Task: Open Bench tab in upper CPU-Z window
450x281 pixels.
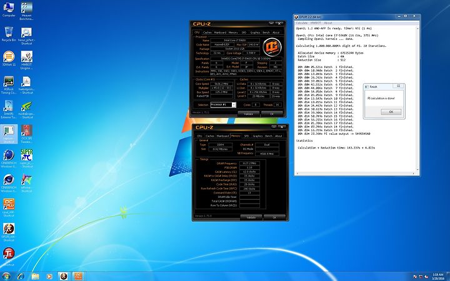Action: 266,32
